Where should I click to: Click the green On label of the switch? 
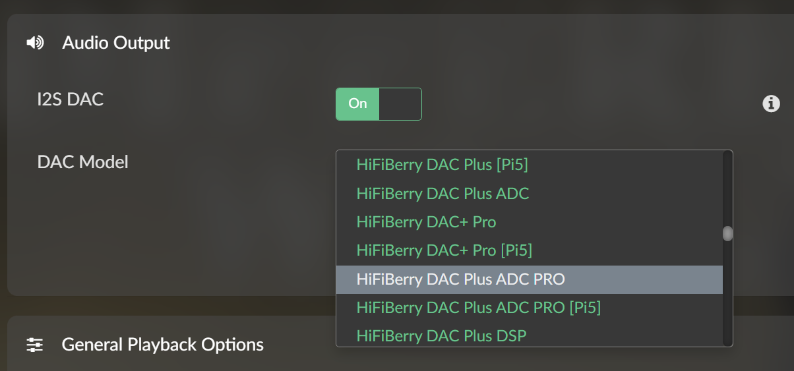point(357,104)
